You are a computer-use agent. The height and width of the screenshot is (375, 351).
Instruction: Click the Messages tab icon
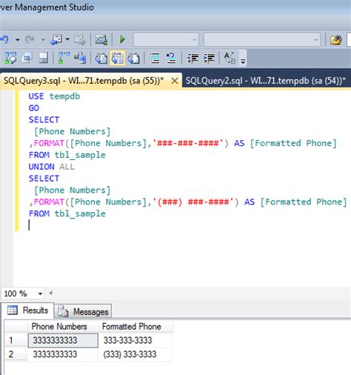point(63,311)
